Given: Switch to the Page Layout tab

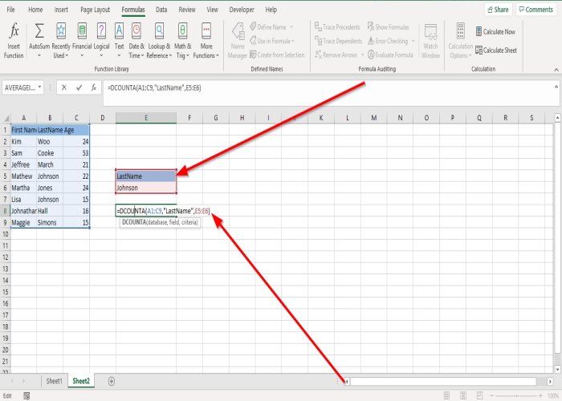Looking at the screenshot, I should 95,10.
